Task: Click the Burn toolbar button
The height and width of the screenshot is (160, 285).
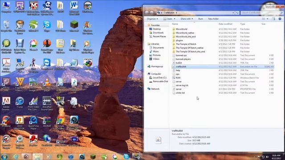Action: pos(201,19)
